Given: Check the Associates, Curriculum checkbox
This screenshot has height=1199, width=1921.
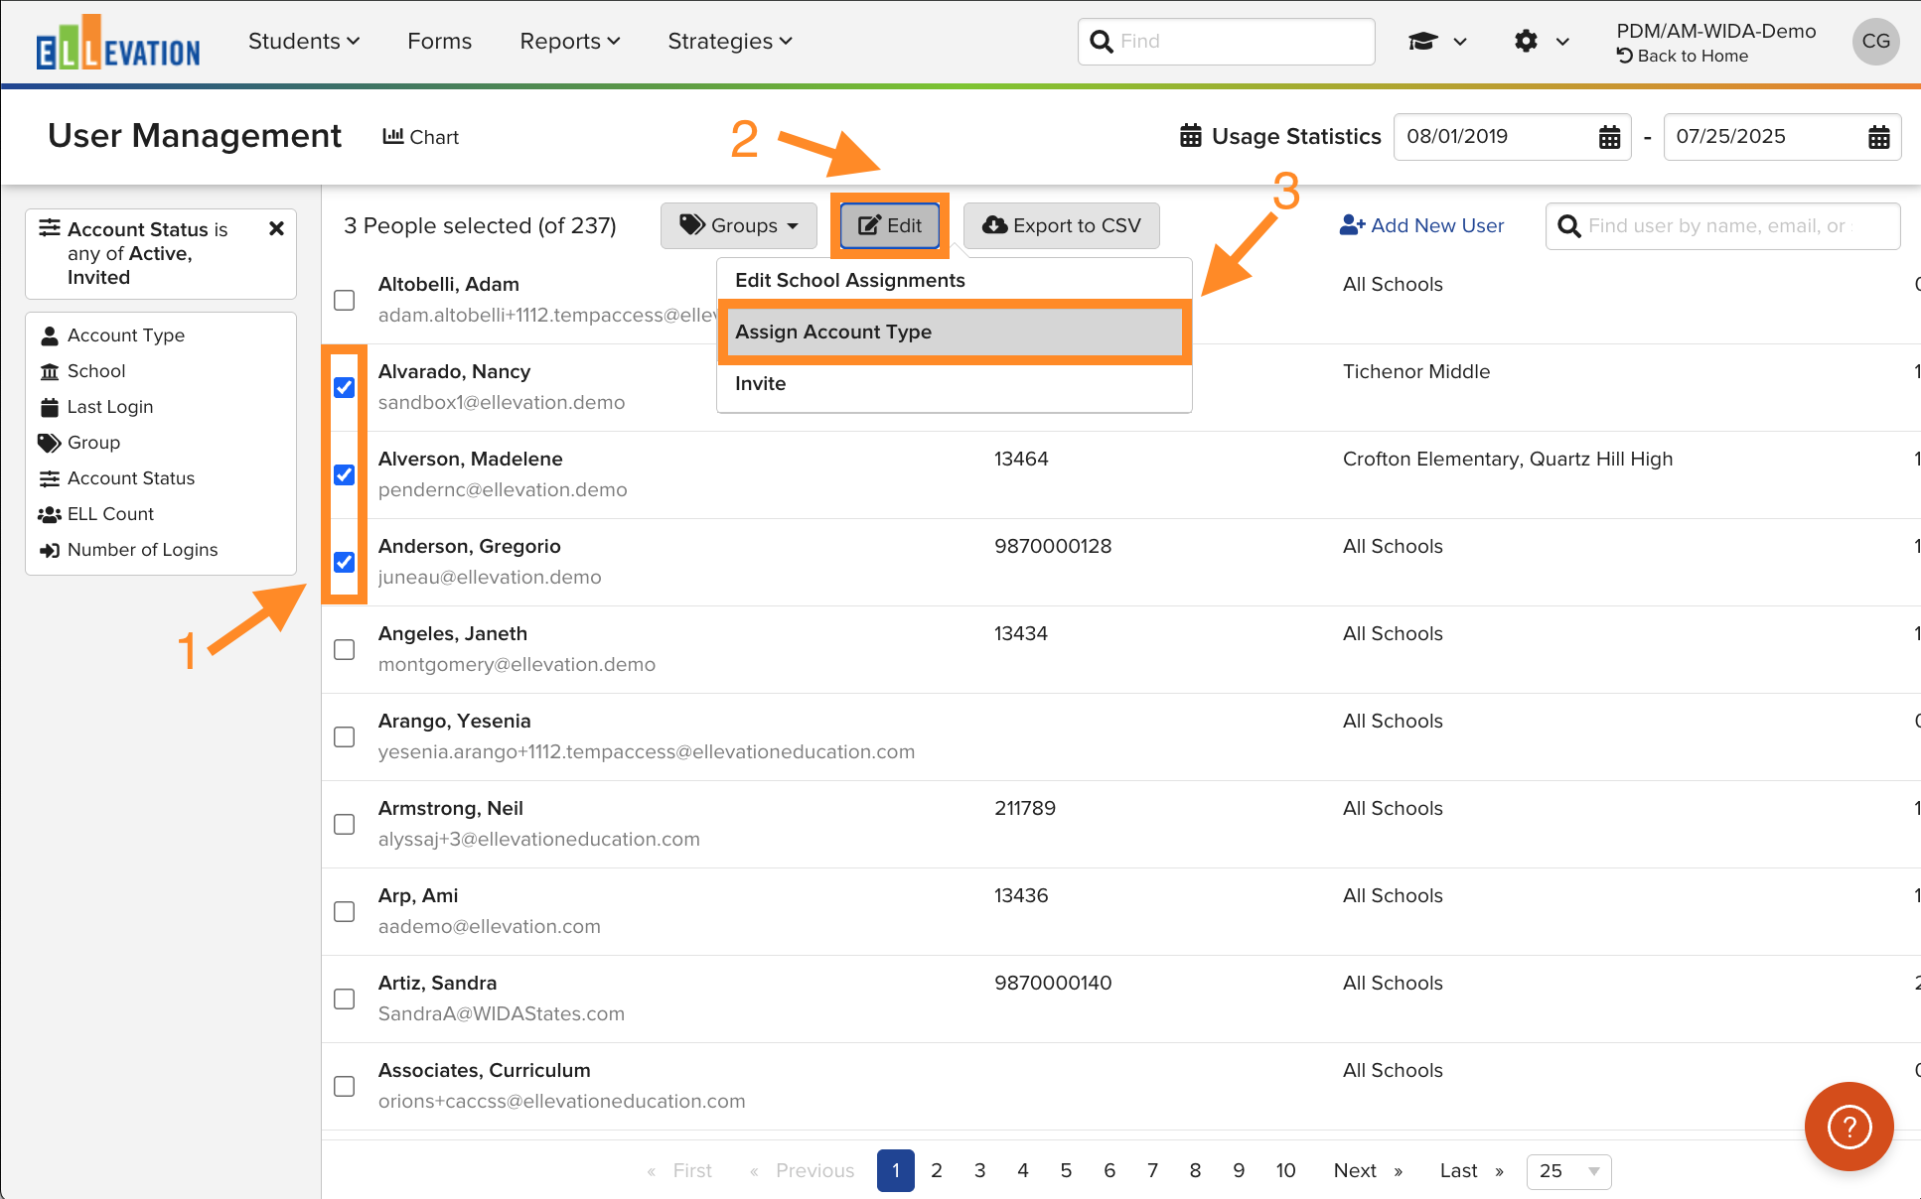Looking at the screenshot, I should 345,1086.
